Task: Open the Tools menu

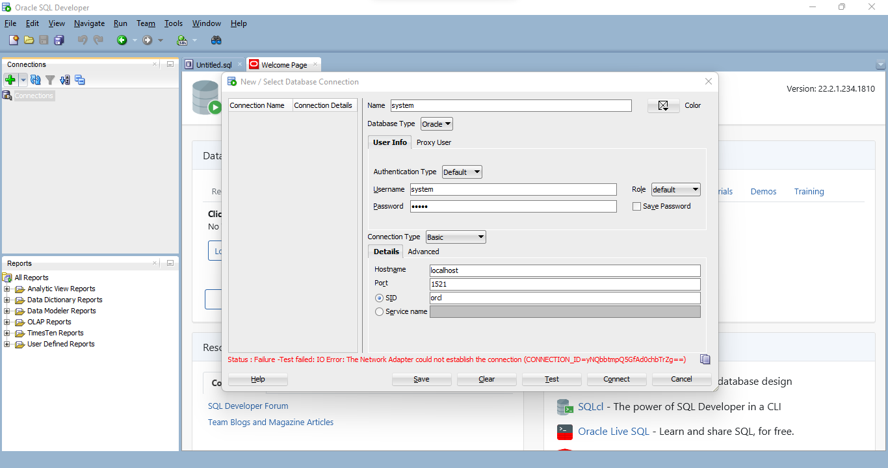Action: click(174, 23)
